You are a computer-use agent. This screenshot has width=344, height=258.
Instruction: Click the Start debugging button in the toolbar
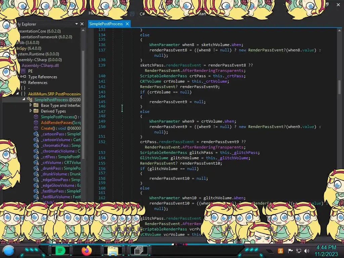pyautogui.click(x=202, y=14)
